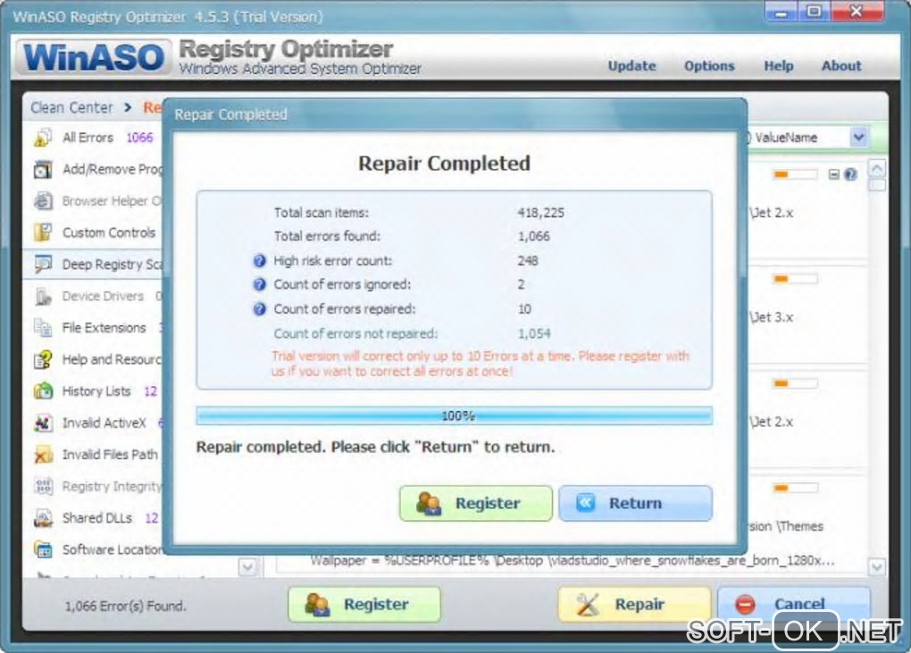911x653 pixels.
Task: Click the first risk level bar in results
Action: point(795,174)
